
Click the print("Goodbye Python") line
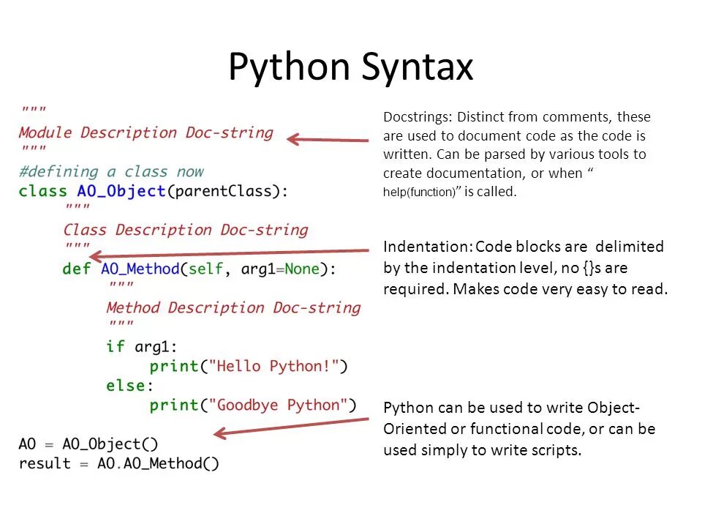point(253,405)
